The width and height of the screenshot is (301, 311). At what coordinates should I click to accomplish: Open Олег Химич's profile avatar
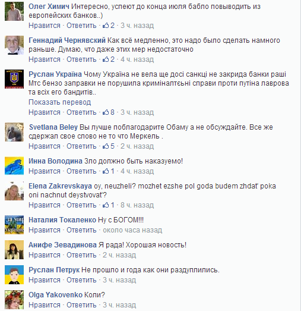click(x=14, y=11)
